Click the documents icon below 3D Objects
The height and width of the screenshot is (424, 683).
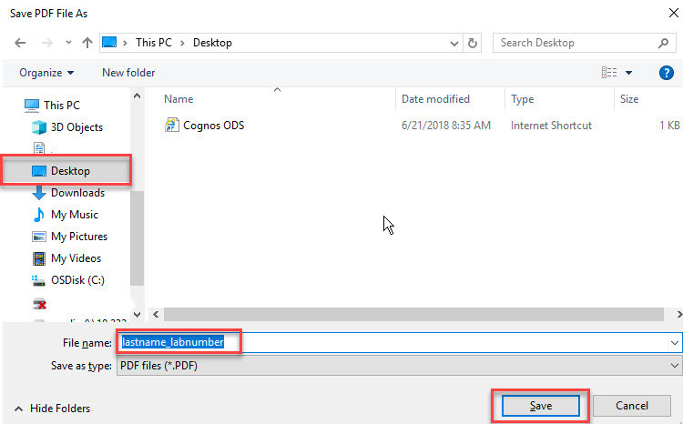click(x=39, y=148)
